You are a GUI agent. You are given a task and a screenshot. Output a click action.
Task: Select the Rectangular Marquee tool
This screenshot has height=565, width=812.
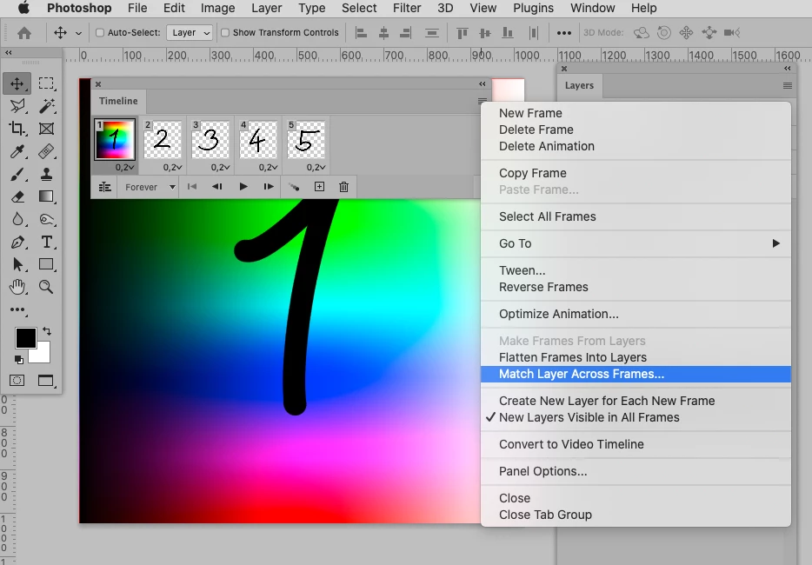pyautogui.click(x=46, y=83)
